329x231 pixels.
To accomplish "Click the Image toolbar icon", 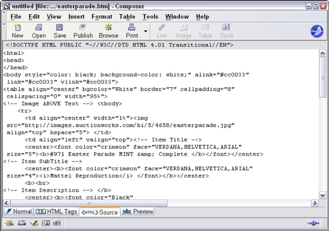I will pyautogui.click(x=183, y=31).
